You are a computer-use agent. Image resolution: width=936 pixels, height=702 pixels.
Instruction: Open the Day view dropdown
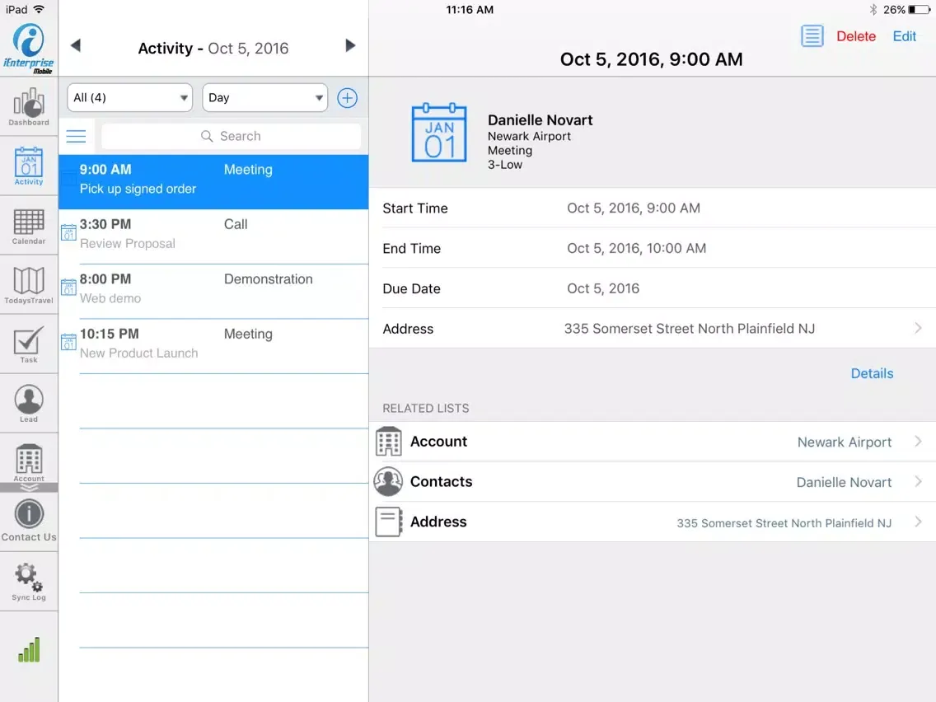(265, 98)
